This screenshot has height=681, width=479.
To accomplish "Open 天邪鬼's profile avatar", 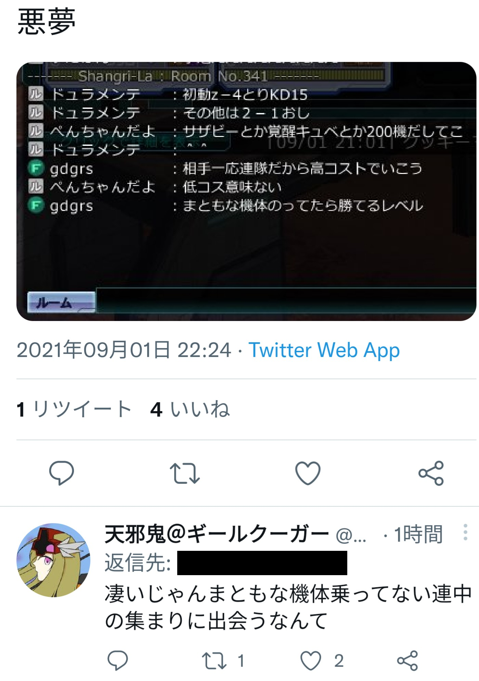I will pos(53,560).
